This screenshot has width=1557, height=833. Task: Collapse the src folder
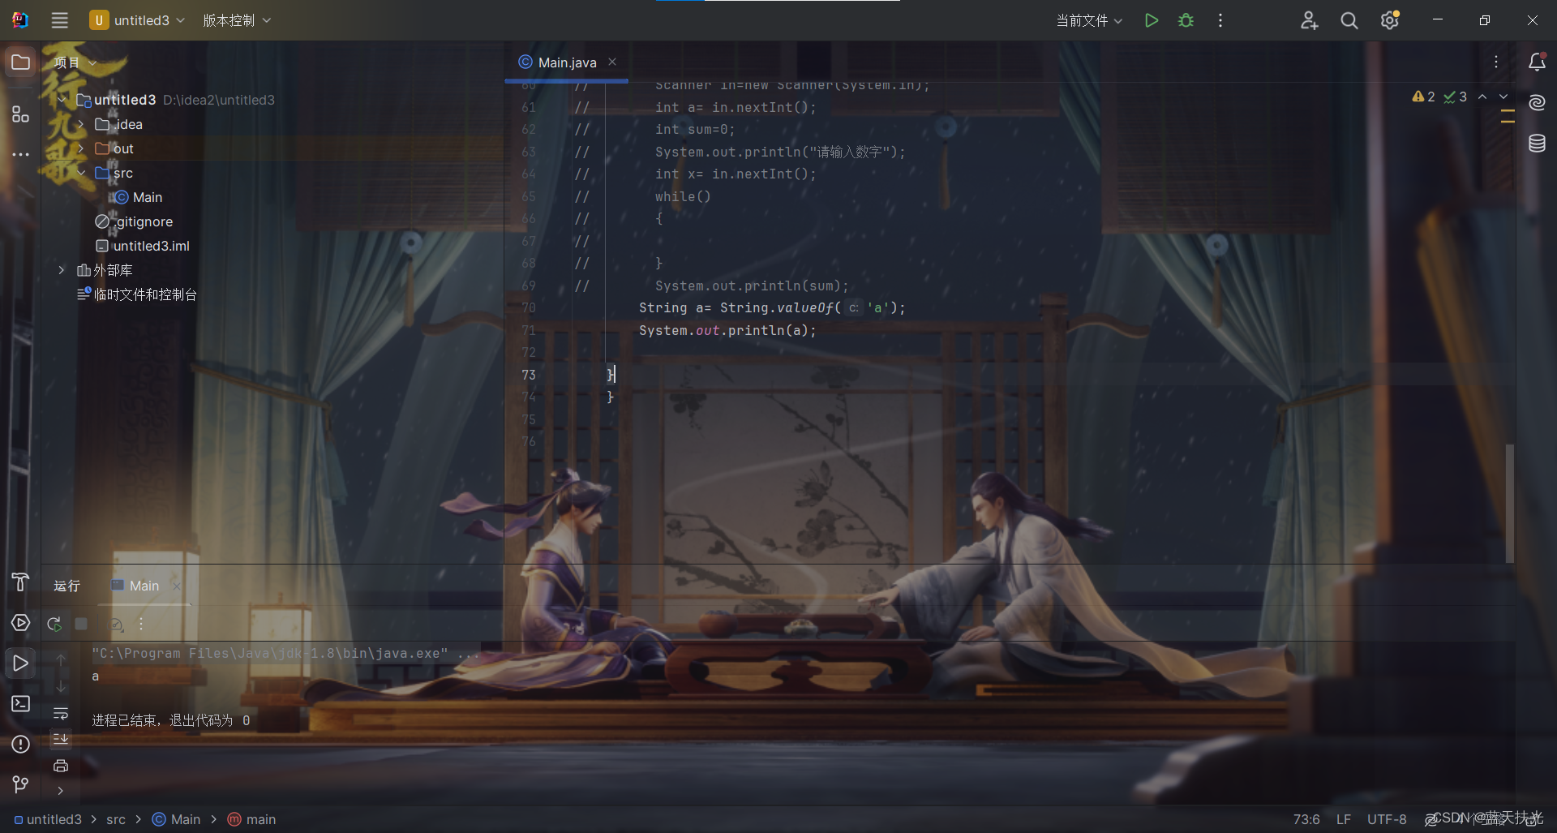80,173
